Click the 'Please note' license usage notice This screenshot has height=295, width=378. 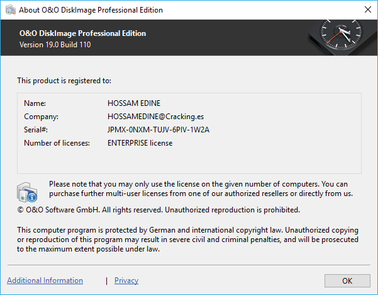tap(201, 188)
